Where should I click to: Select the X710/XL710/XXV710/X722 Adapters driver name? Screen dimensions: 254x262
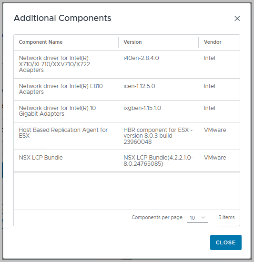click(x=54, y=64)
